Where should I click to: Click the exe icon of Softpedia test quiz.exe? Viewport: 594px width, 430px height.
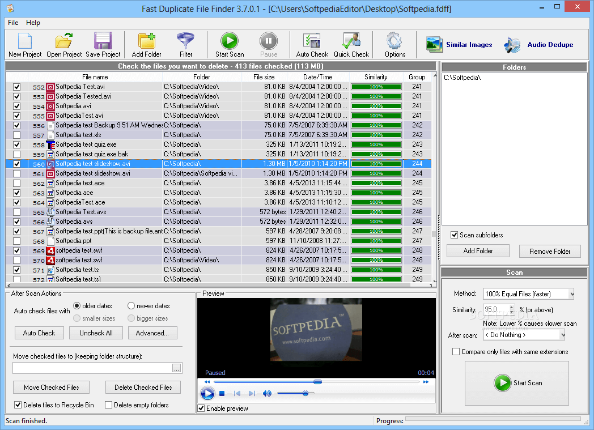click(50, 144)
